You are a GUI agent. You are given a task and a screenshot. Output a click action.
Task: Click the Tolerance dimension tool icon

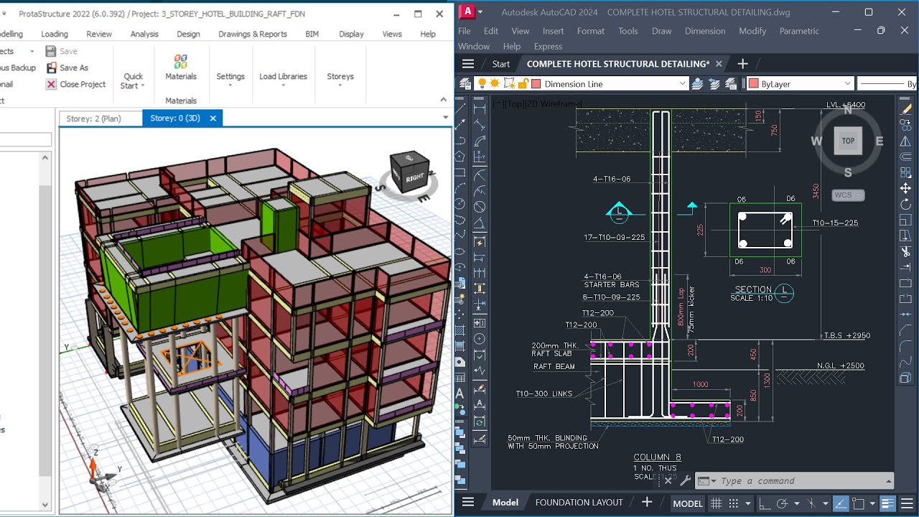coord(479,323)
